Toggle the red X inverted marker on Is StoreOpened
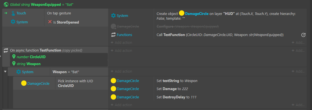Screen dimensions: 312x110 [50, 22]
